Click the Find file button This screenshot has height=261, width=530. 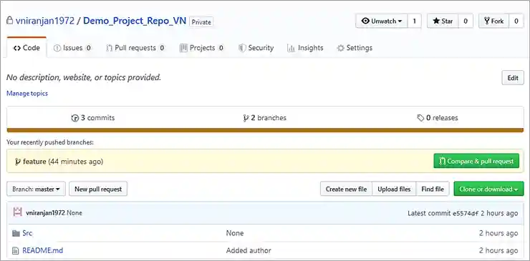(433, 189)
